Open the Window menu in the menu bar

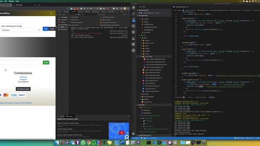click(11, 1)
